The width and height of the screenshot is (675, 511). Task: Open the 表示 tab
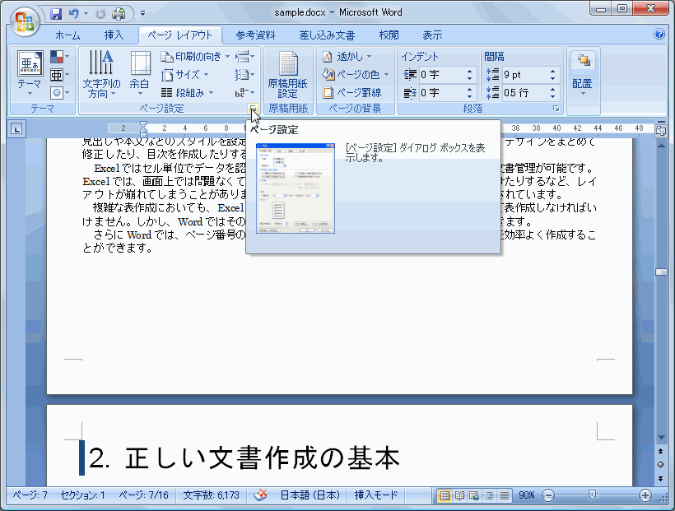click(x=432, y=35)
